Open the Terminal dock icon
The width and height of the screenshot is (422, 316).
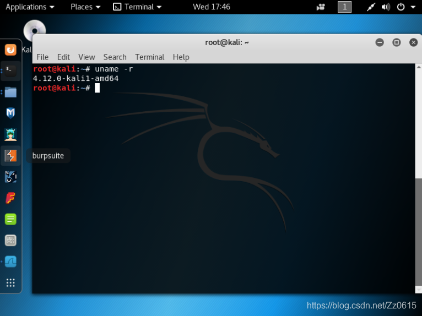pos(10,70)
